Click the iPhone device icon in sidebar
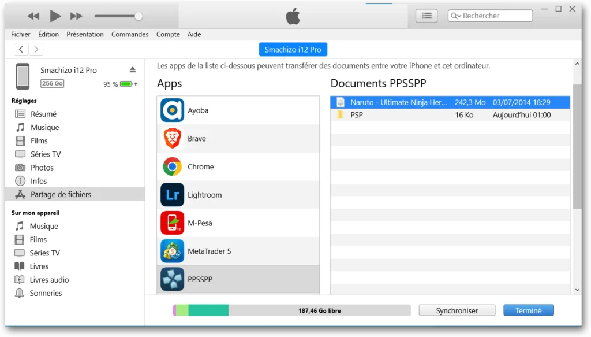This screenshot has height=337, width=591. pyautogui.click(x=23, y=76)
